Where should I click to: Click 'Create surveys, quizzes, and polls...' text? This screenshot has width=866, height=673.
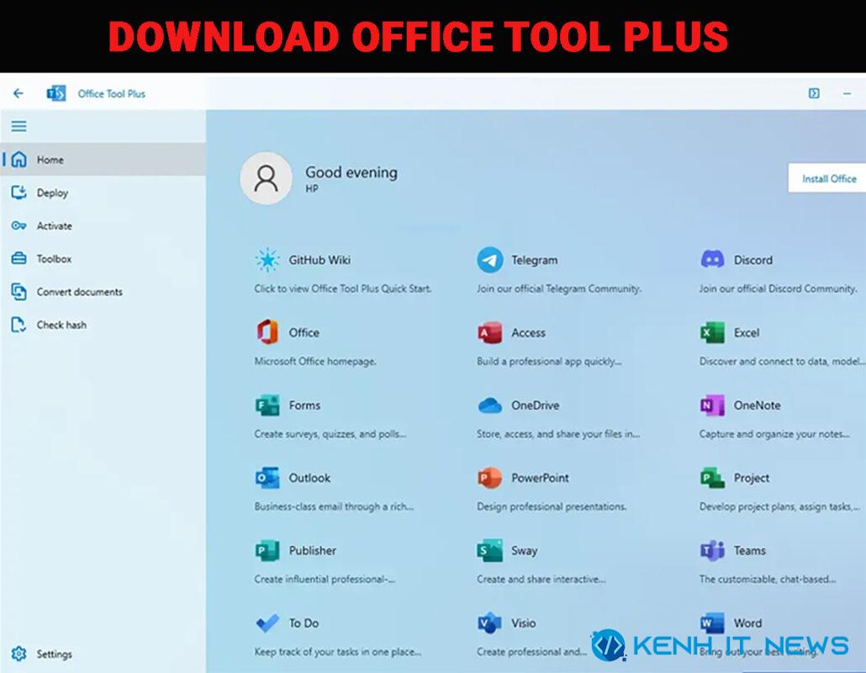(x=330, y=434)
